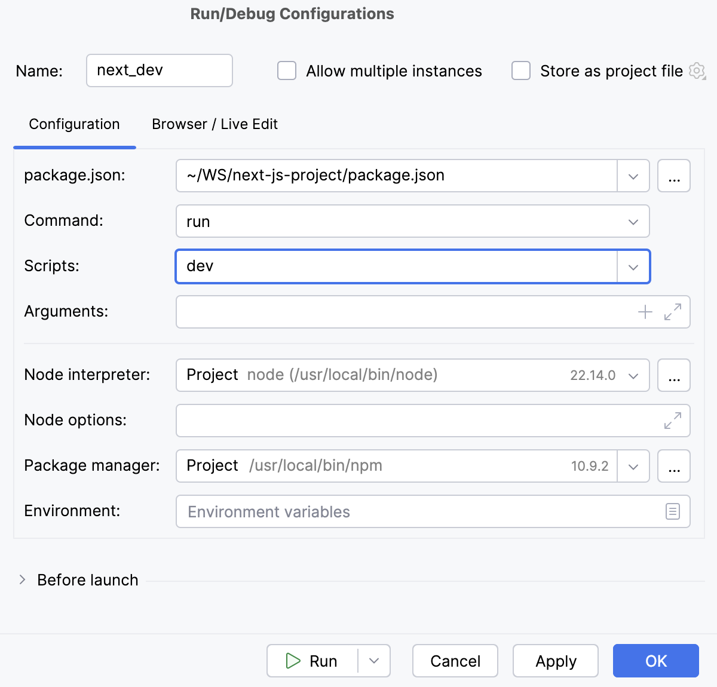Viewport: 717px width, 687px height.
Task: Click the Apply button
Action: pyautogui.click(x=555, y=661)
